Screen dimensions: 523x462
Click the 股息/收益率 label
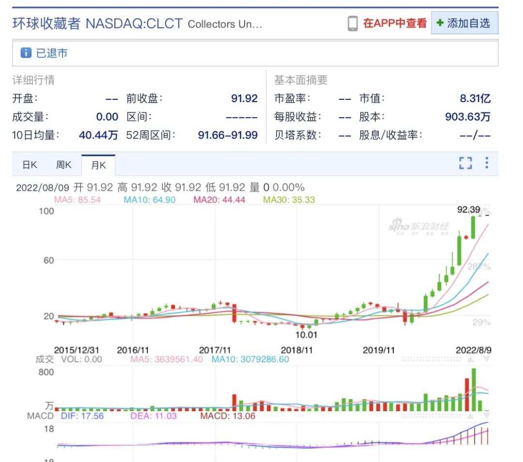pos(390,135)
